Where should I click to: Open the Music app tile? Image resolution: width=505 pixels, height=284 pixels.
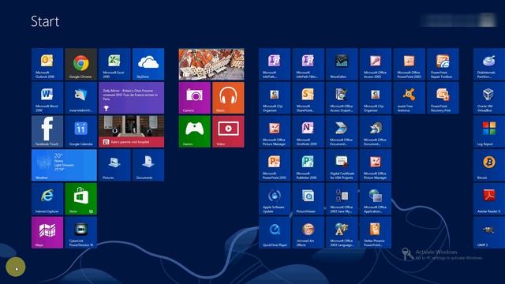click(228, 98)
